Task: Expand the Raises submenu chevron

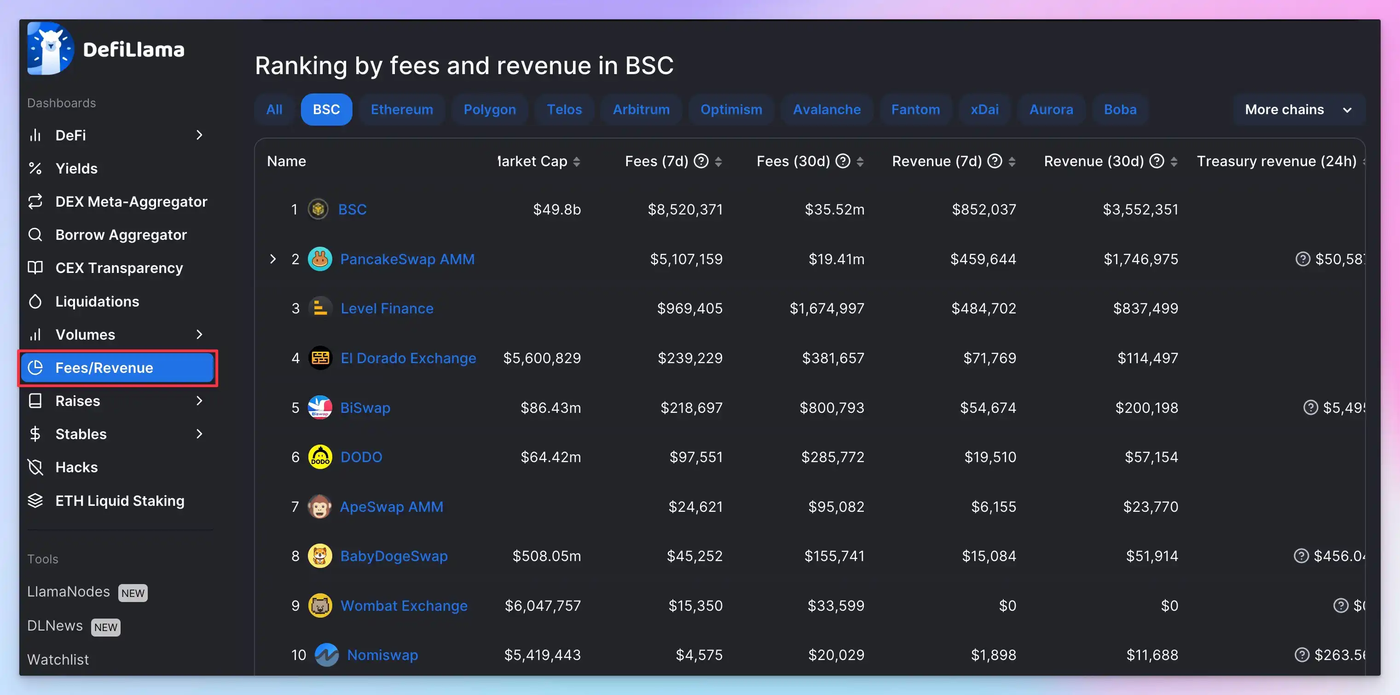Action: [x=199, y=400]
